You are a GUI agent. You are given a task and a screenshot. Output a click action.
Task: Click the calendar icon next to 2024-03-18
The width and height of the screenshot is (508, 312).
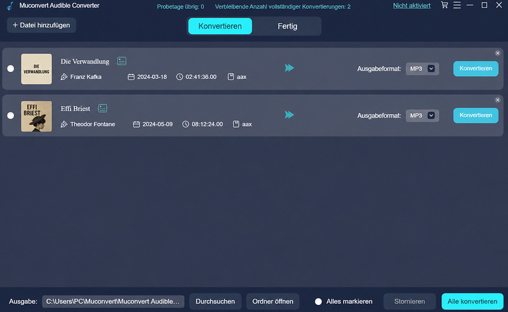click(131, 77)
